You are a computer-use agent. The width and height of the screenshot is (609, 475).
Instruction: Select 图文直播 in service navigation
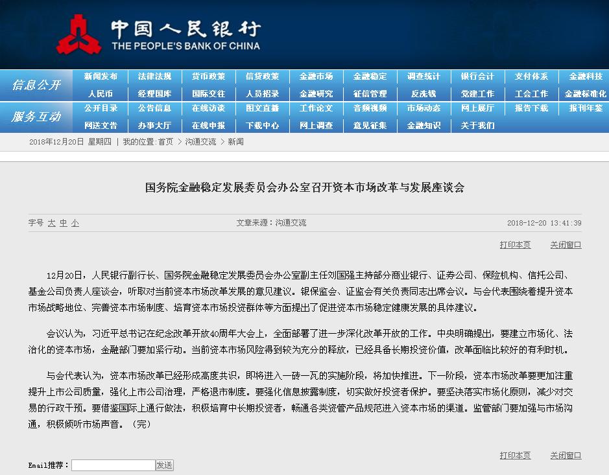(262, 108)
